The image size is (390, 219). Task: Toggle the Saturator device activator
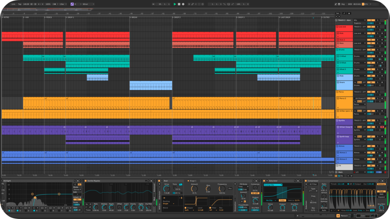[x=265, y=181]
